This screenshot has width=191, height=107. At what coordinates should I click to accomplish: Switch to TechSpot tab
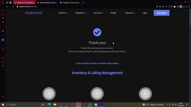click(70, 3)
